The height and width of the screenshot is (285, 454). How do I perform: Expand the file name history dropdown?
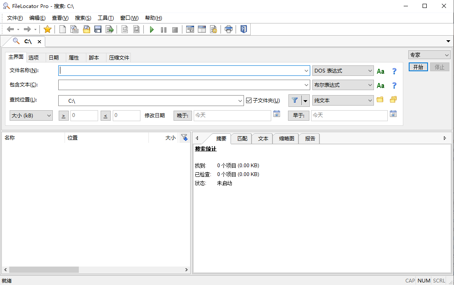pyautogui.click(x=306, y=70)
